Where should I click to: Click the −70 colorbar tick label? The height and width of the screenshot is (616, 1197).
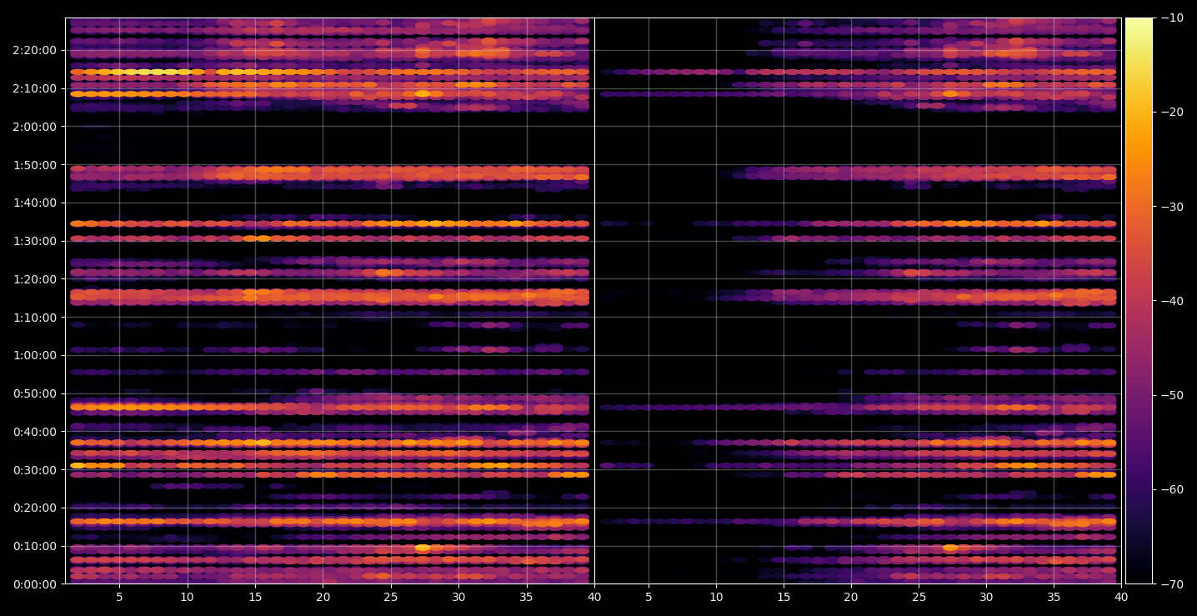1171,584
